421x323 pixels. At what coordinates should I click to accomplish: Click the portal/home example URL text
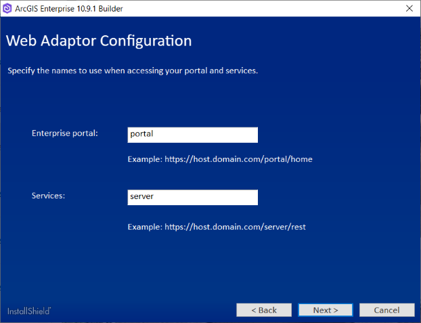220,160
